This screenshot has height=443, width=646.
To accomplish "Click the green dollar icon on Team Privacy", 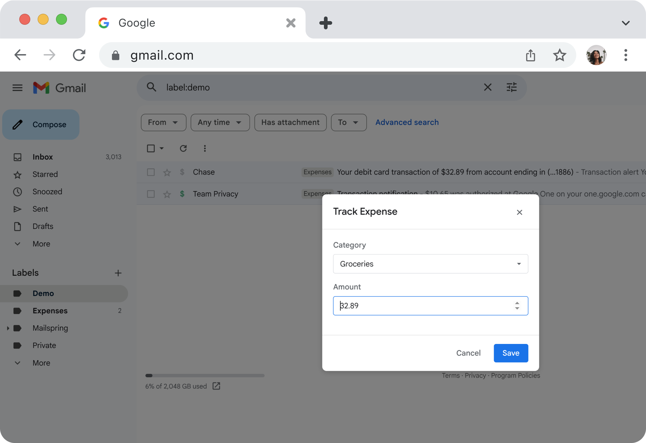I will click(x=182, y=194).
